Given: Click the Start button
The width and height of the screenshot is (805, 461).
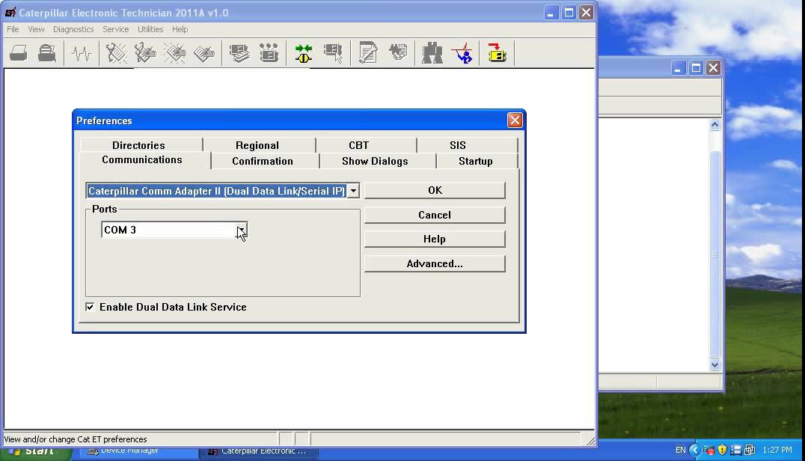Looking at the screenshot, I should pyautogui.click(x=37, y=452).
